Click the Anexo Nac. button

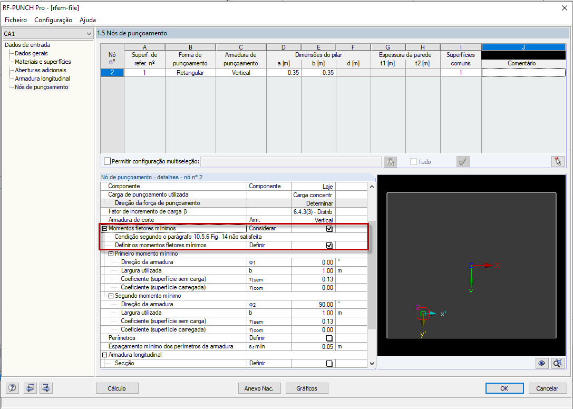click(x=259, y=388)
